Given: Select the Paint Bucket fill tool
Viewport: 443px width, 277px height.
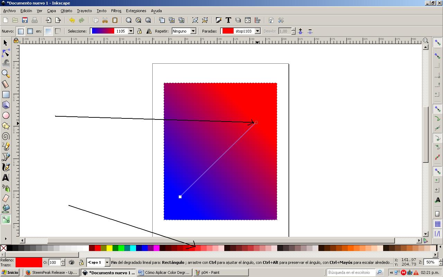Looking at the screenshot, I should (6, 209).
